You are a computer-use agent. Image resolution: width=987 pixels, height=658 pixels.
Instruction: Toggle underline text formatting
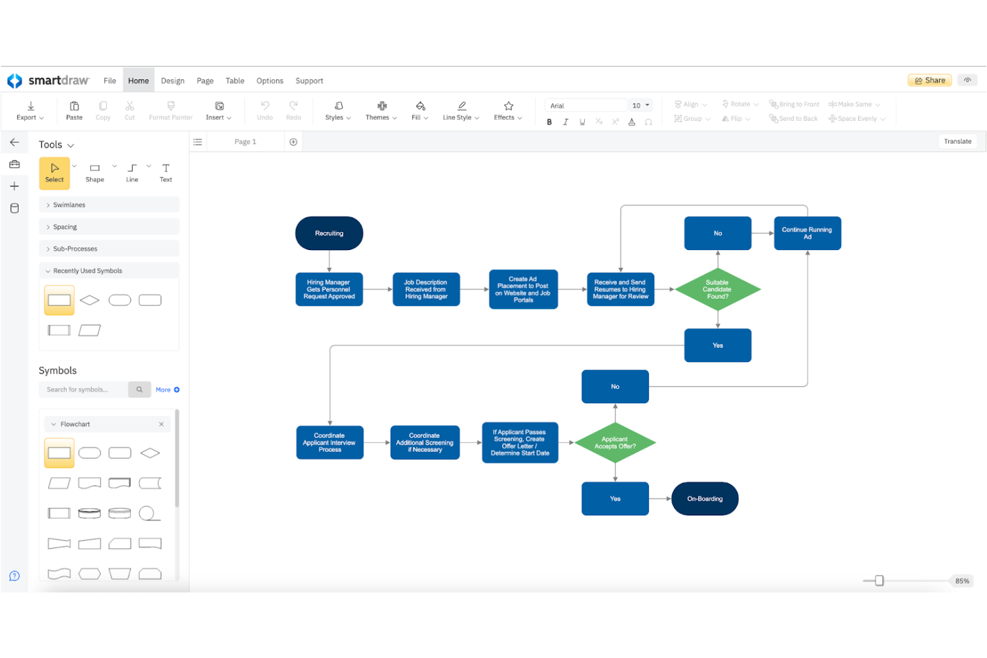[582, 122]
